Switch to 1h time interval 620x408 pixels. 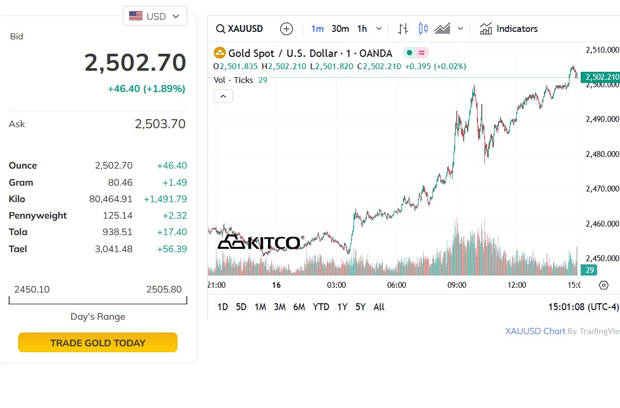point(362,29)
